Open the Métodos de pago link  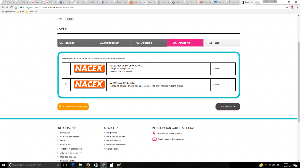[x=68, y=157]
